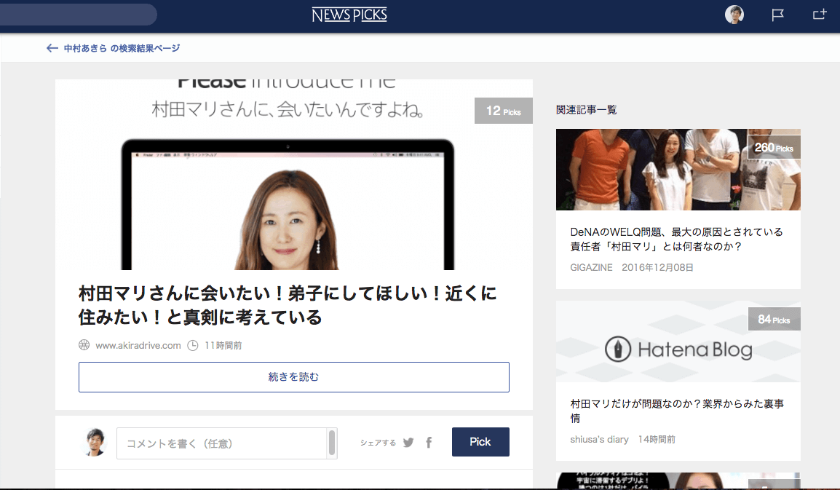Share the article on Twitter
Screen dimensions: 840x490
[x=408, y=442]
